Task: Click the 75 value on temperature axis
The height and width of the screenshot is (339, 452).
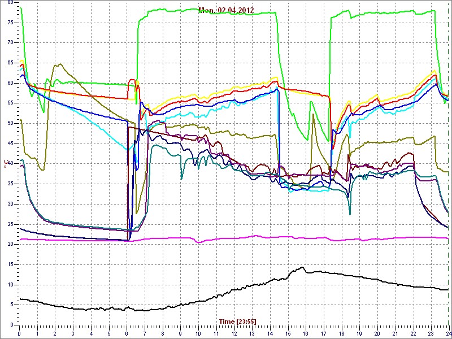Action: coord(10,21)
